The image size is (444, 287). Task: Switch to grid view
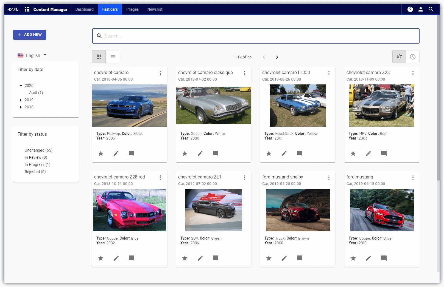[99, 57]
